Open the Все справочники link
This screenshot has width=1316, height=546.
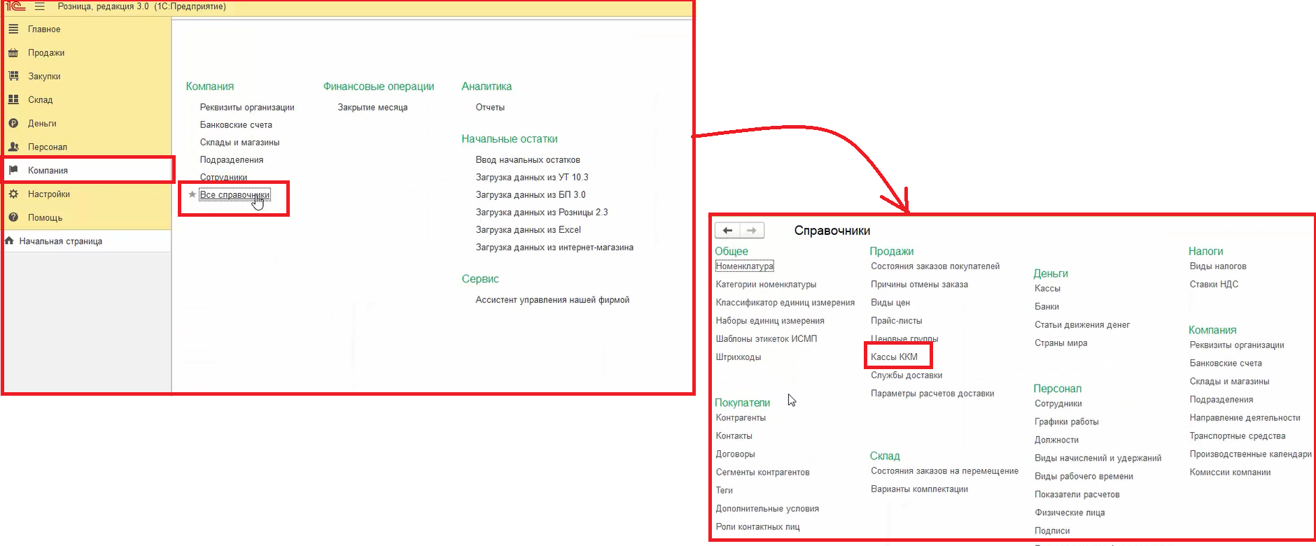pyautogui.click(x=234, y=195)
